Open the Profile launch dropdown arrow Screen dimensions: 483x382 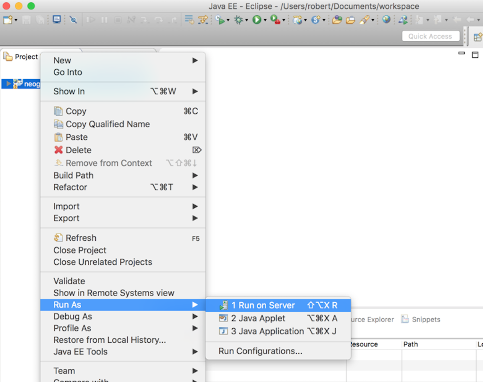(x=228, y=20)
